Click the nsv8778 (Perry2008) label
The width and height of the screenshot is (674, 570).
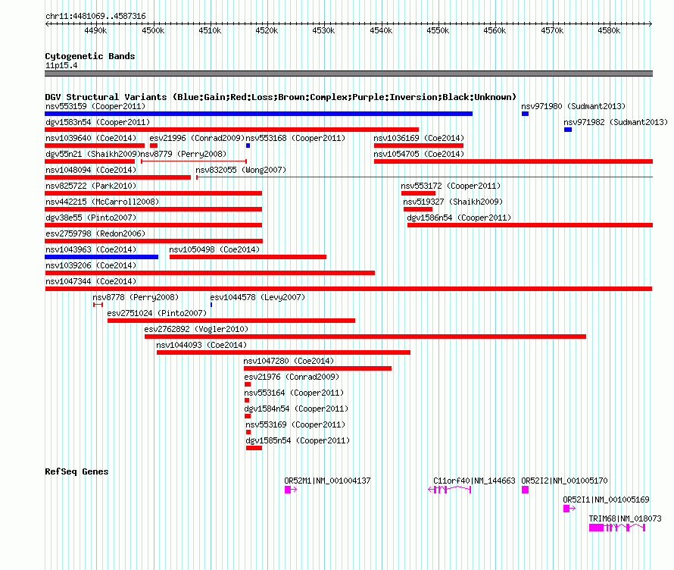pyautogui.click(x=136, y=297)
